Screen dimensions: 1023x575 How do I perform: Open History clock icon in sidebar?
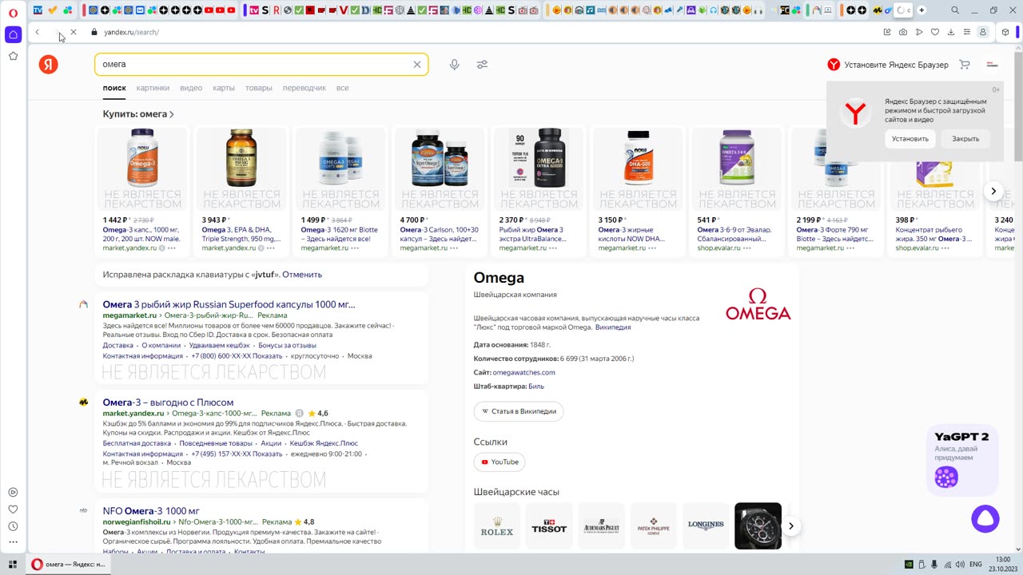pos(13,526)
